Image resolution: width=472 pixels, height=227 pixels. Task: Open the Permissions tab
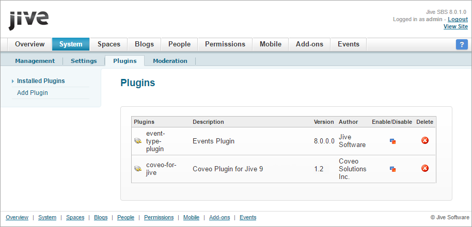point(225,44)
